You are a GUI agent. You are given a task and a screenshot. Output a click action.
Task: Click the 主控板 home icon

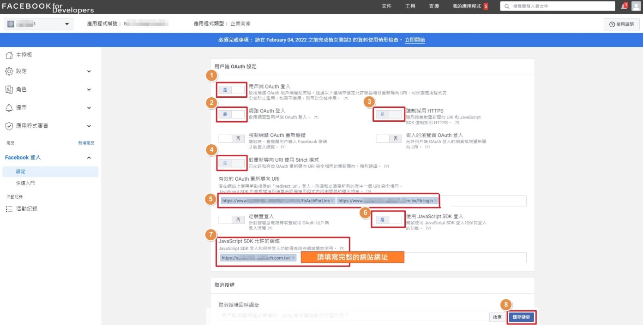point(9,55)
